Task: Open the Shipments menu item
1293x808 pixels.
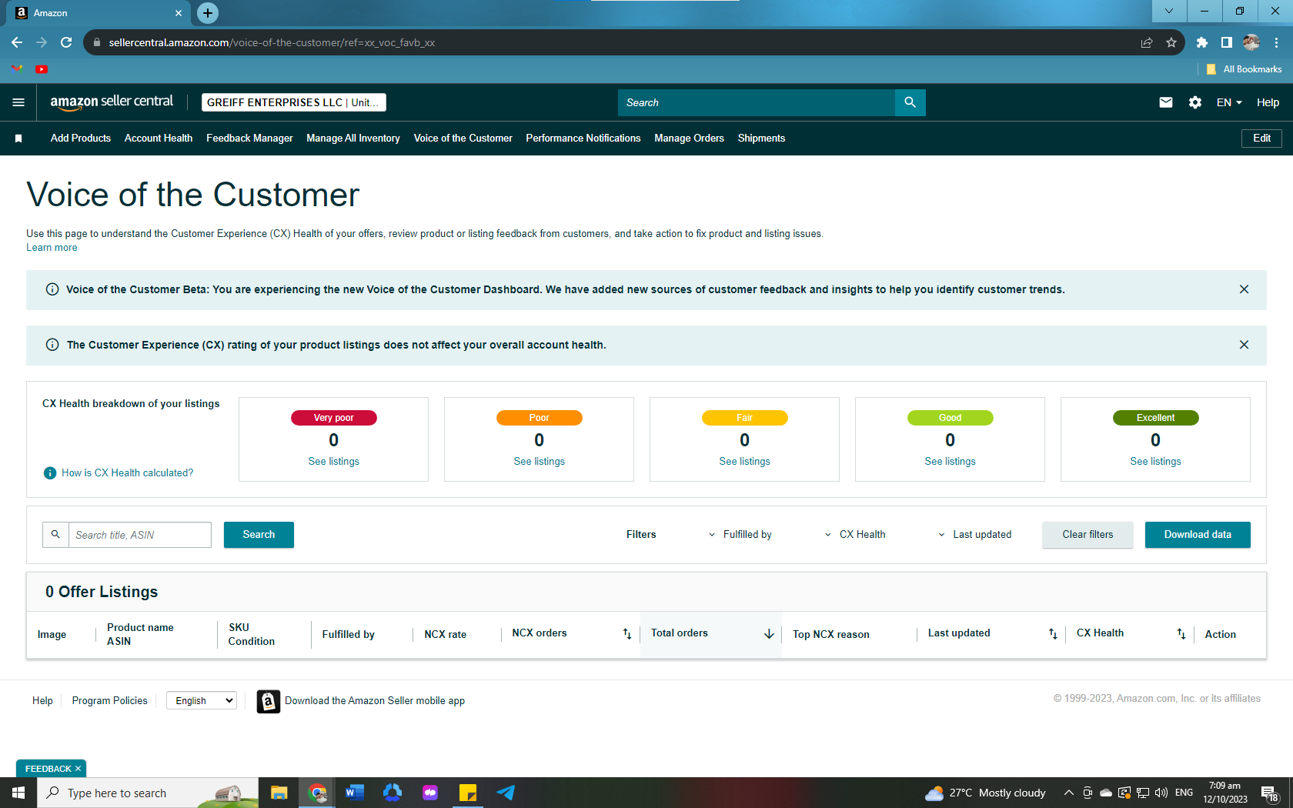Action: pyautogui.click(x=761, y=139)
